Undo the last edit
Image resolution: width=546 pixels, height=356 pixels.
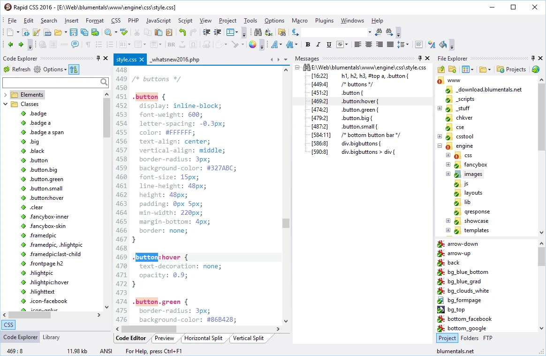tap(182, 32)
